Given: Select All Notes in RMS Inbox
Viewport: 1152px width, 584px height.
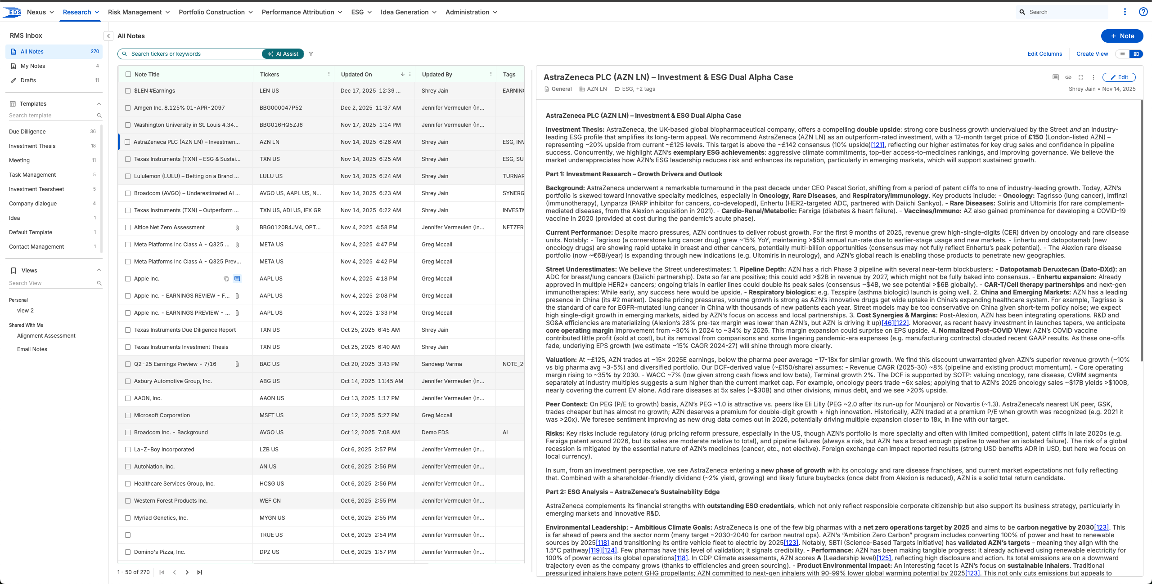Looking at the screenshot, I should [x=54, y=52].
